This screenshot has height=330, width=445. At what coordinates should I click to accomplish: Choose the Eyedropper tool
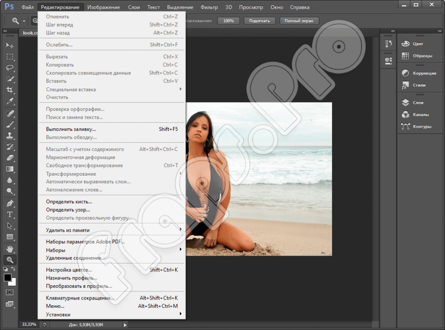[10, 101]
